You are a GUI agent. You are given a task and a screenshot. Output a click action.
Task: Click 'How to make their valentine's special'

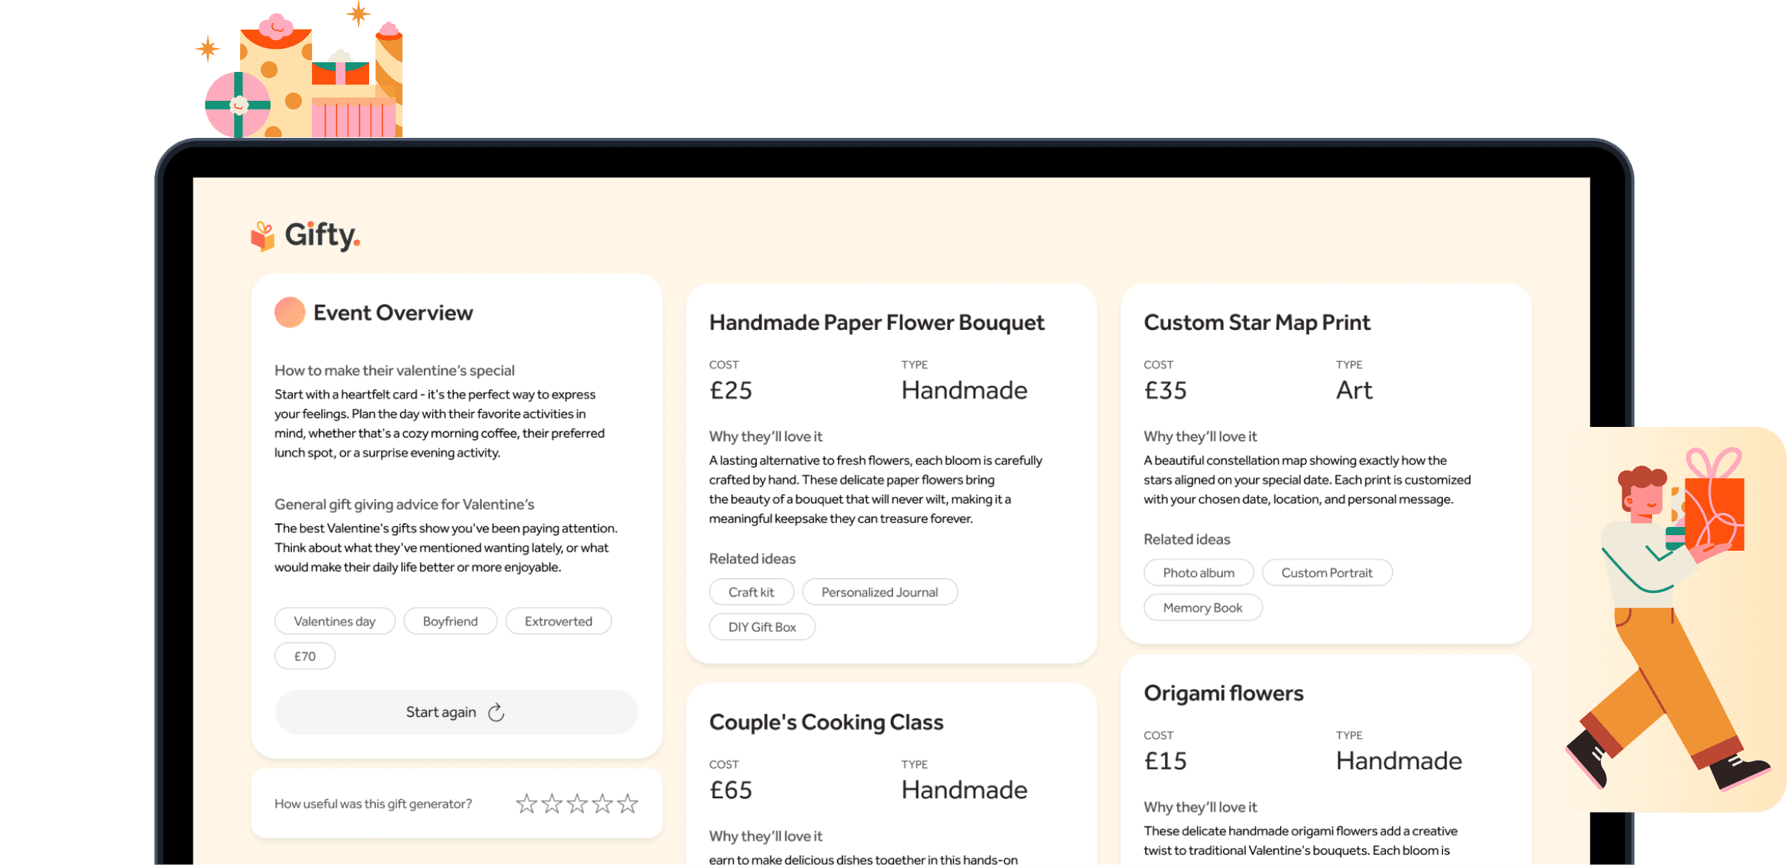394,371
